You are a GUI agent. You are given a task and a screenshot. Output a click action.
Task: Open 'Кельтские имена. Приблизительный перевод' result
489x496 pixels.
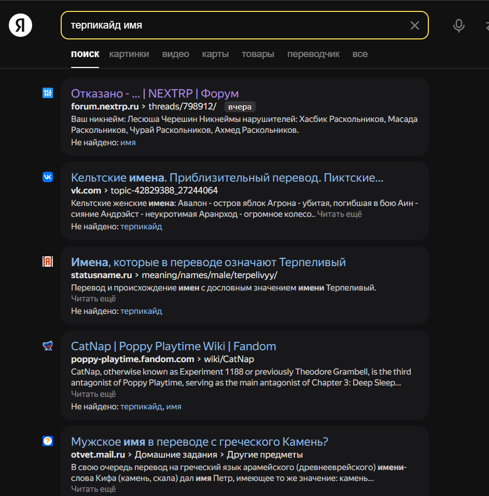227,178
